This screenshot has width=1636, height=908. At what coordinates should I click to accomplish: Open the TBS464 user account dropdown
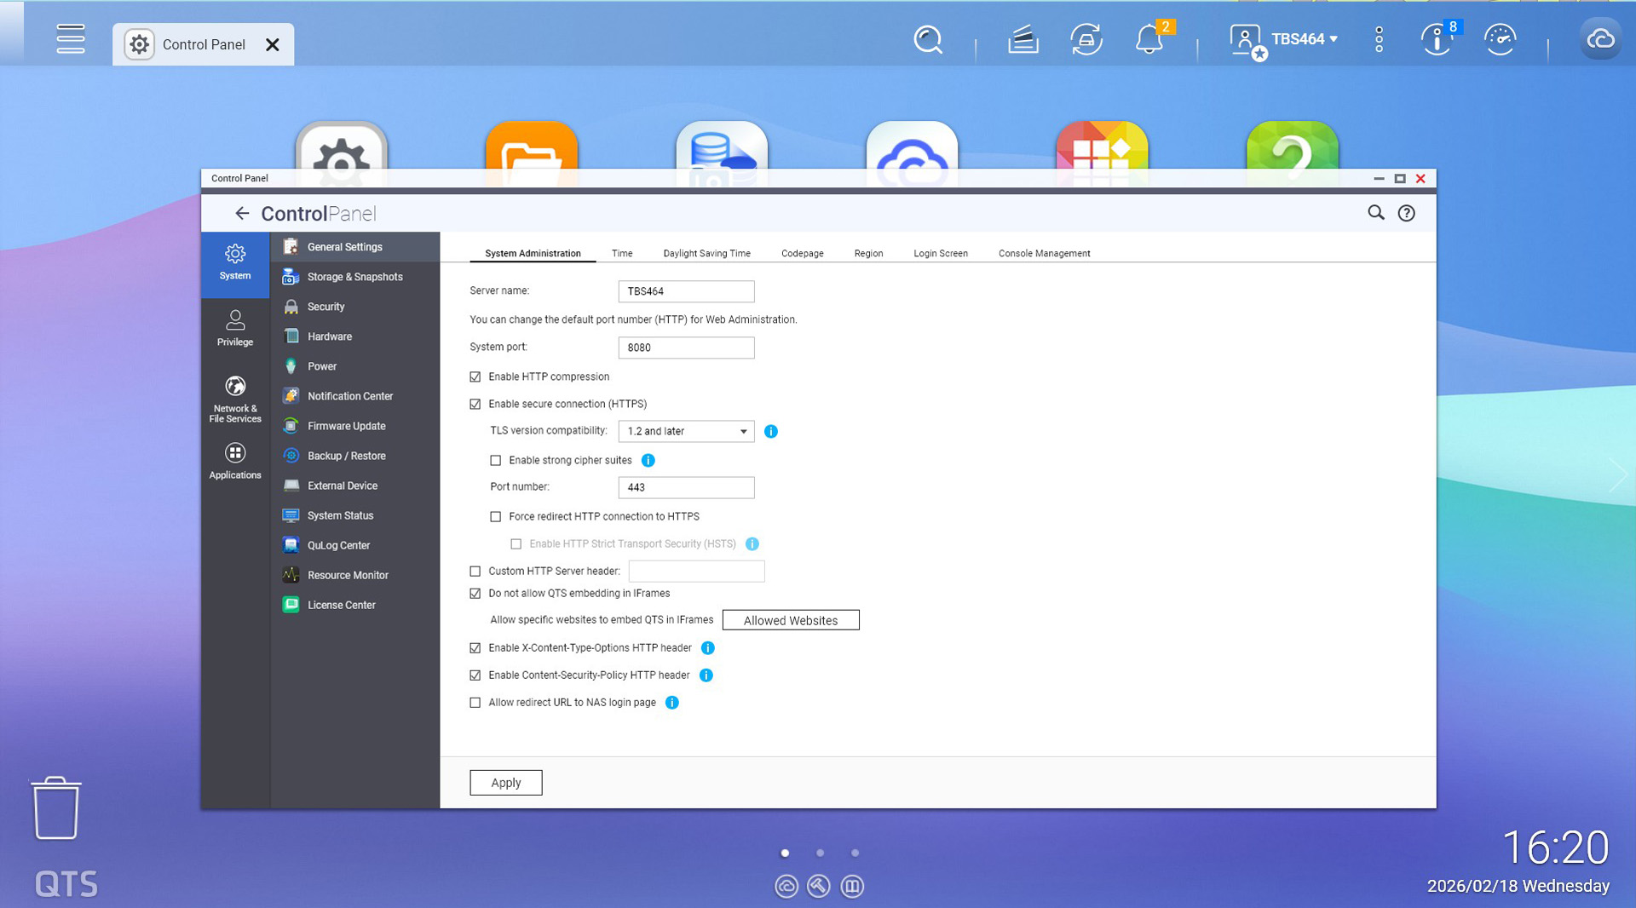coord(1285,40)
